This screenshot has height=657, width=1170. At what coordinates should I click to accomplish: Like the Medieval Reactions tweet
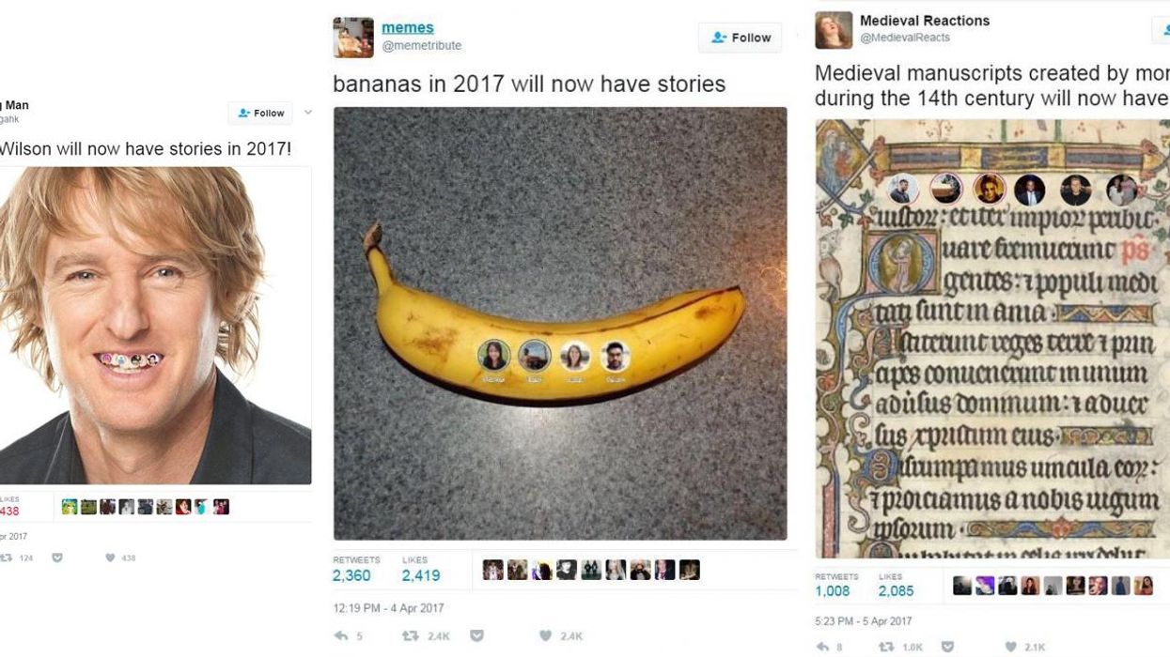pyautogui.click(x=1010, y=647)
